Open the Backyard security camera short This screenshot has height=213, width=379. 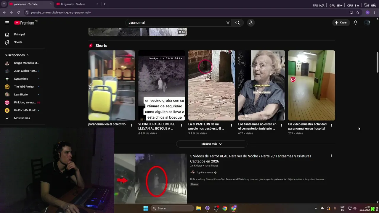click(x=162, y=85)
